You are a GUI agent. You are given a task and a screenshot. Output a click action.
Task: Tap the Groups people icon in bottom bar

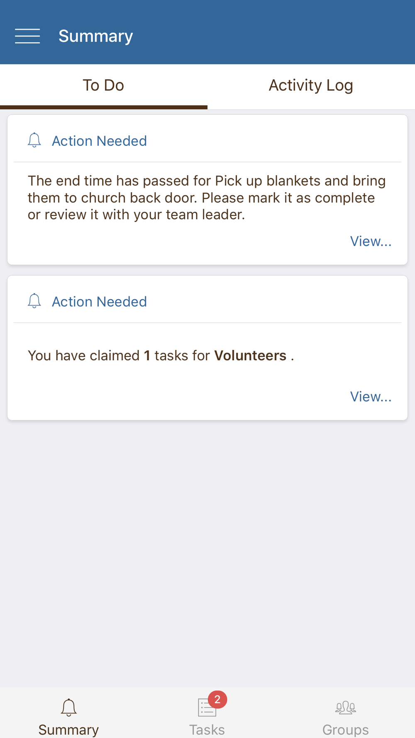pyautogui.click(x=345, y=707)
